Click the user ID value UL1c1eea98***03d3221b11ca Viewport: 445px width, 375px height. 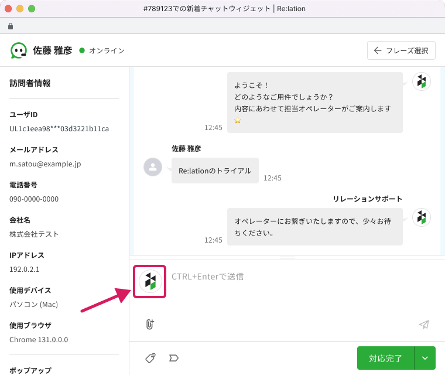59,129
